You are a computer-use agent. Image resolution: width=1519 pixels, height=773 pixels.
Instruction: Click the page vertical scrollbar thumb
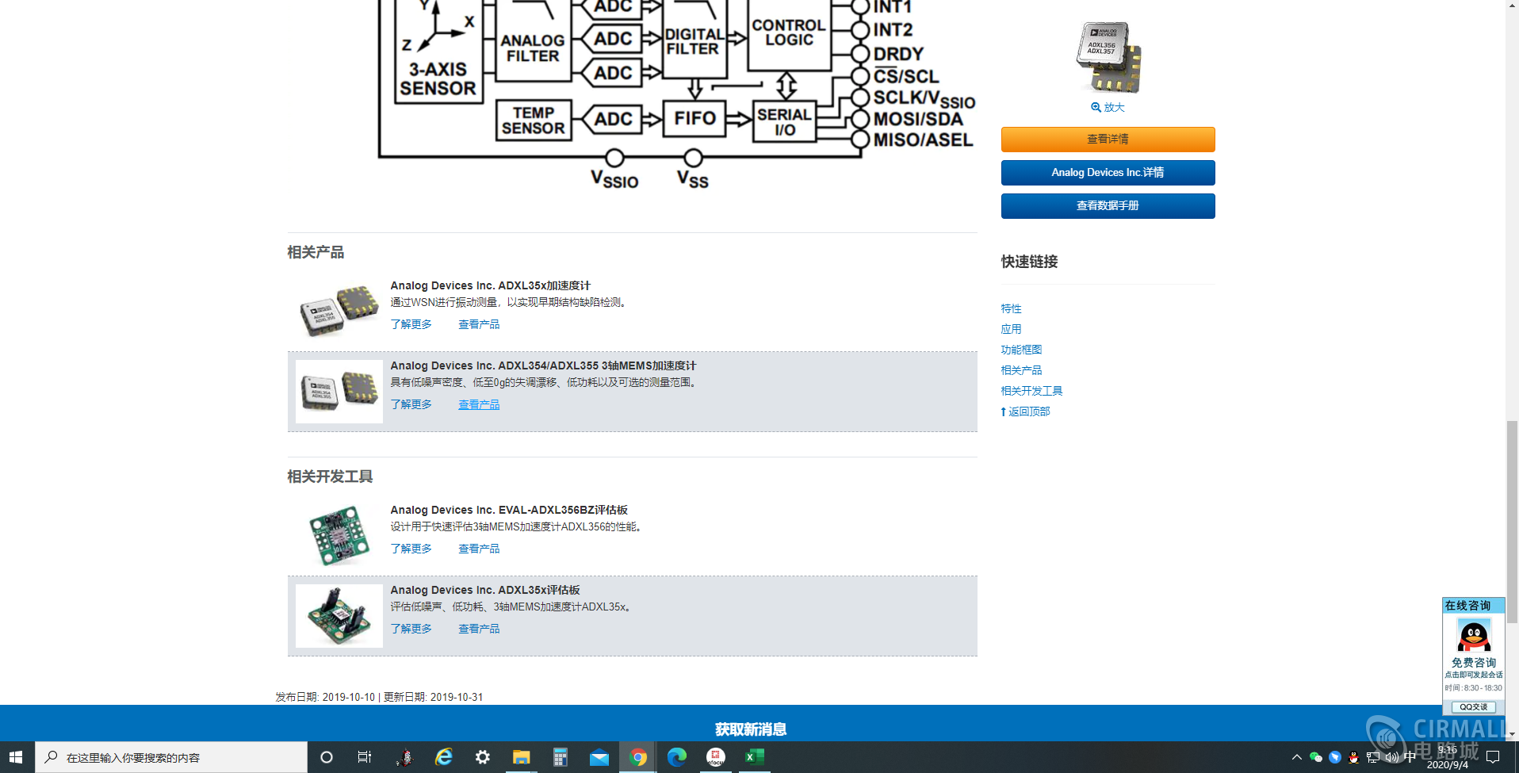[1512, 522]
